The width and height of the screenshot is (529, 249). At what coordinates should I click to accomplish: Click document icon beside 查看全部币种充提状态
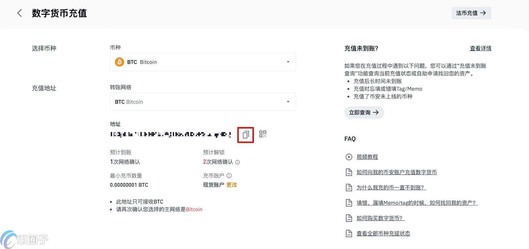(x=349, y=233)
